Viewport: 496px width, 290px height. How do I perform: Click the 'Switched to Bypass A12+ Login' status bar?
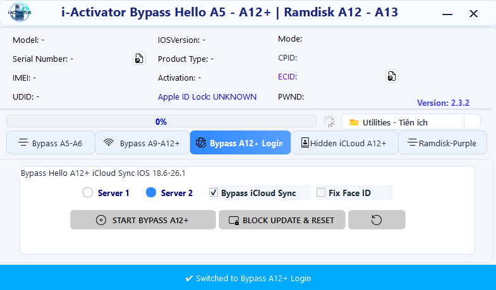248,277
